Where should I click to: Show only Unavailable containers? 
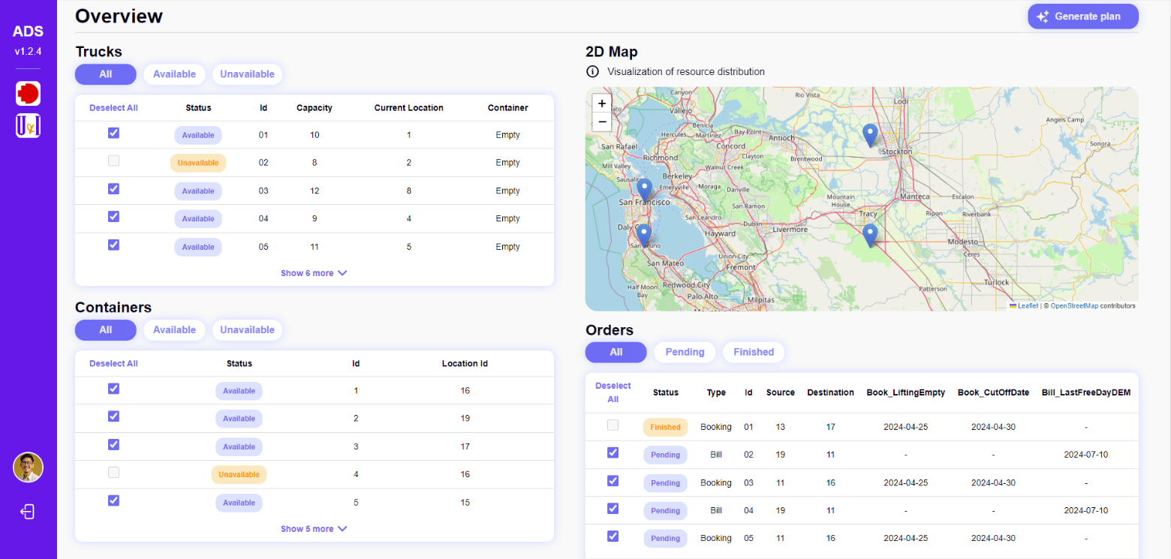pyautogui.click(x=247, y=330)
